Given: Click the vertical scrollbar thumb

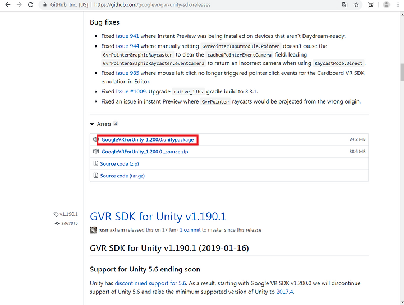Looking at the screenshot, I should coord(402,72).
